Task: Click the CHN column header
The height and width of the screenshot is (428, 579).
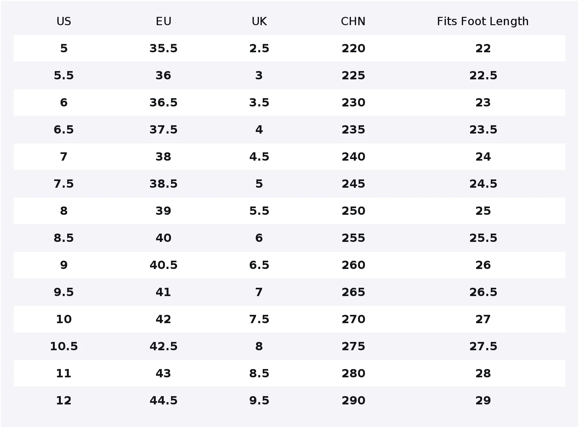Action: [353, 21]
